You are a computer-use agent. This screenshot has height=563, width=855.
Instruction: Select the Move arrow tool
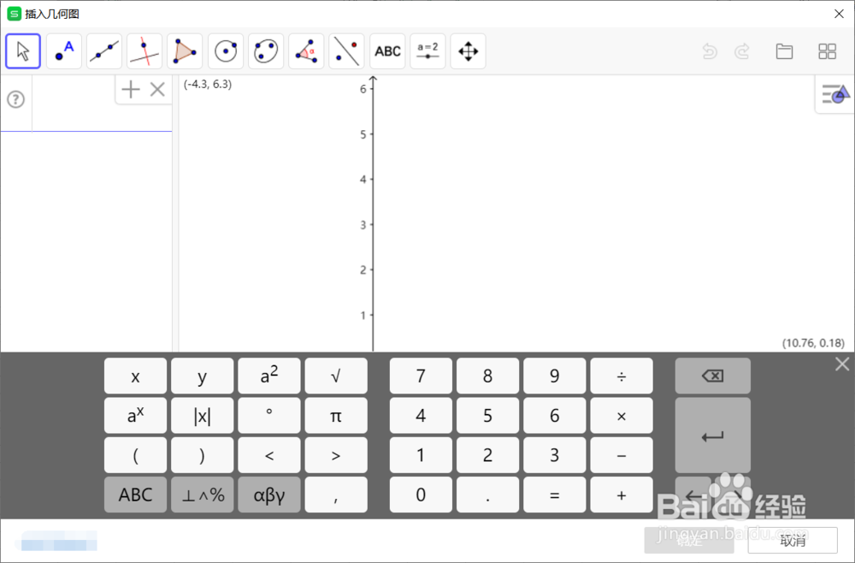[23, 51]
